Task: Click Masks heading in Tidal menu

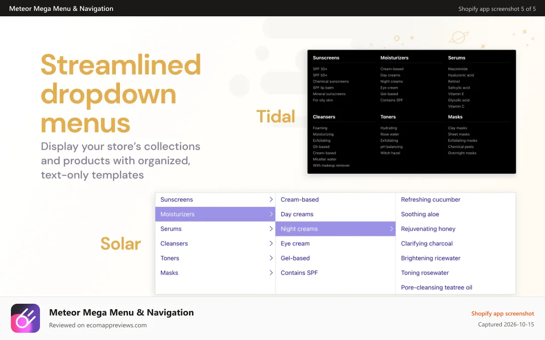Action: click(456, 117)
